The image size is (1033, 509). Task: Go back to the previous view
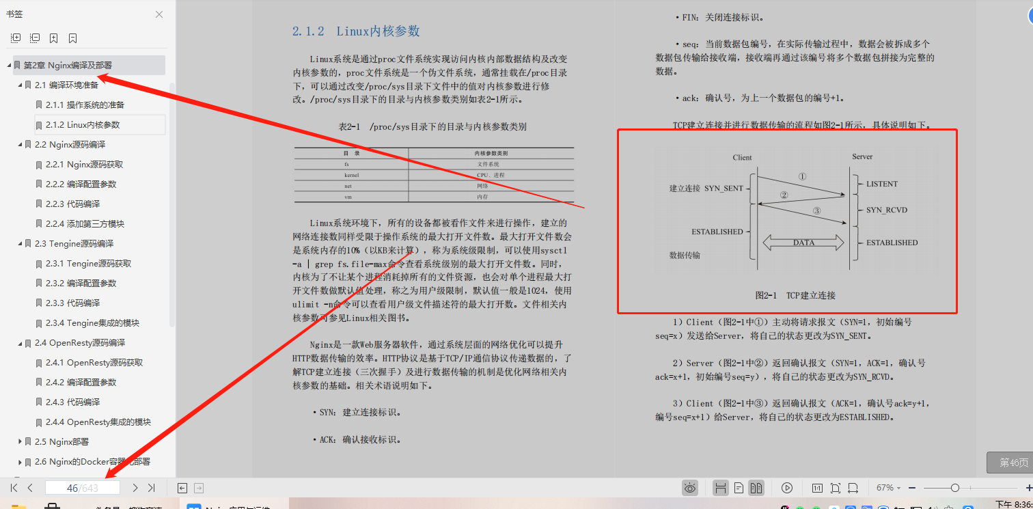(x=182, y=488)
